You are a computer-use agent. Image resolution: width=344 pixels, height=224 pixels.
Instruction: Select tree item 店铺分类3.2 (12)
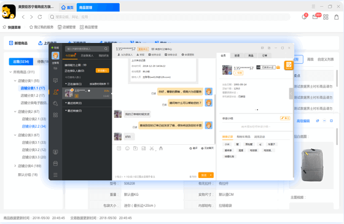click(34, 150)
